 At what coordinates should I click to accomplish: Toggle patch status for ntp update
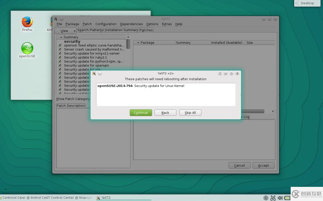click(x=60, y=69)
